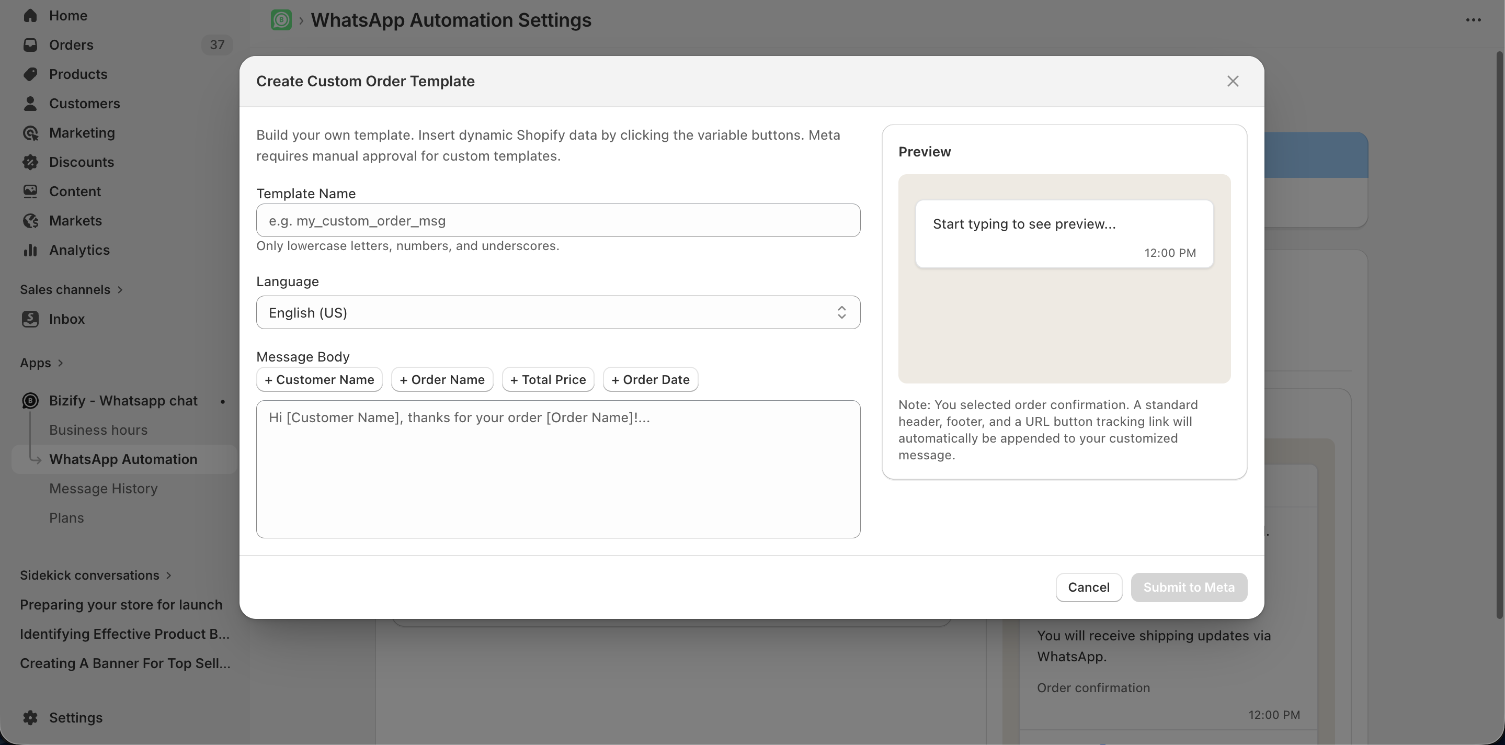Viewport: 1505px width, 745px height.
Task: Go to Marketing
Action: point(82,133)
